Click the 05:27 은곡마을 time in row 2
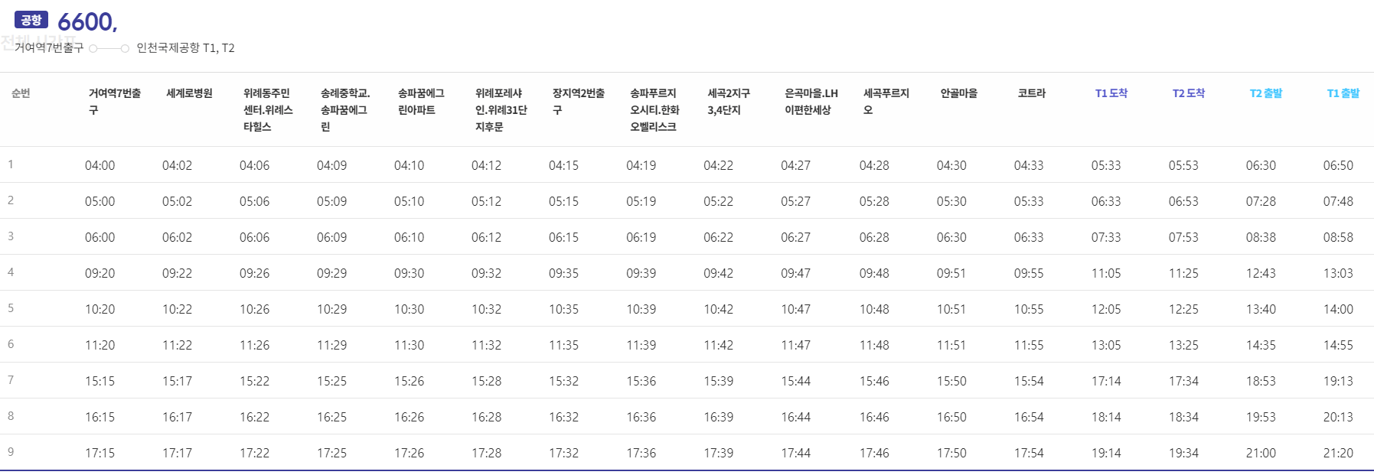The image size is (1374, 475). click(796, 201)
